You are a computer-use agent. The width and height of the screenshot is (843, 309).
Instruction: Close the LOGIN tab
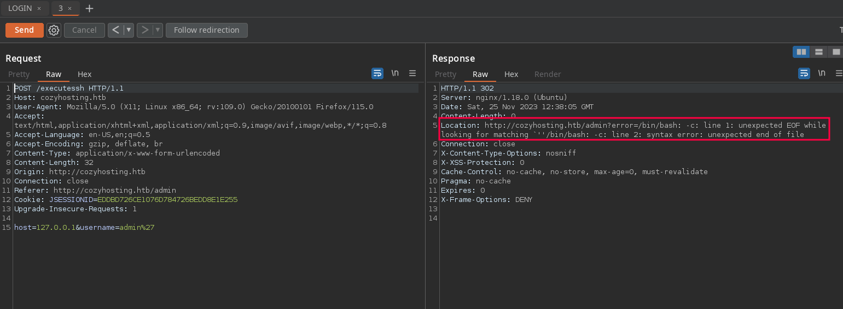coord(39,8)
